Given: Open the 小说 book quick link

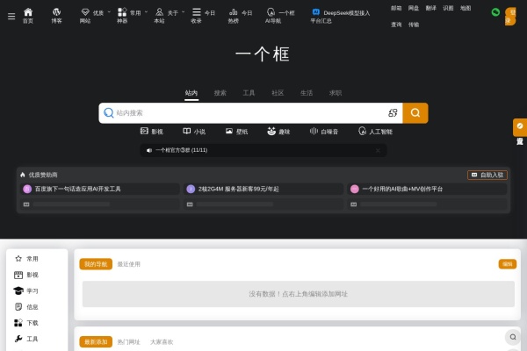Looking at the screenshot, I should [x=194, y=132].
